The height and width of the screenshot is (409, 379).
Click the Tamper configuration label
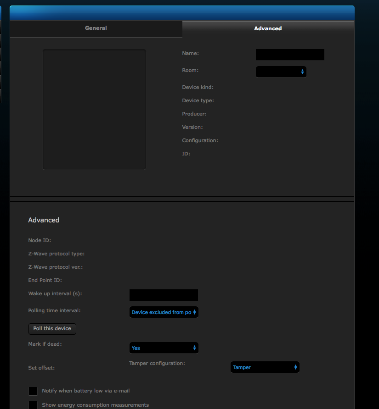coord(157,363)
